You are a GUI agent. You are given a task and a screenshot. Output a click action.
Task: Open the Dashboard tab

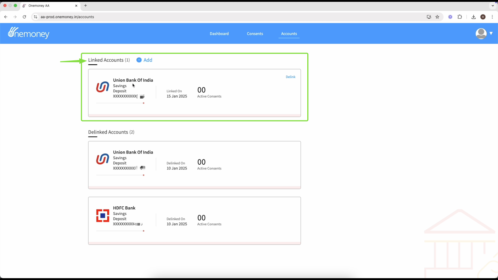coord(219,34)
